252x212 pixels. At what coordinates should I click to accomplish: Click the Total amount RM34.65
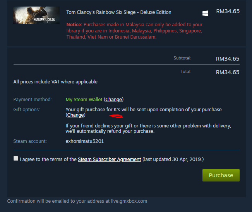click(x=228, y=72)
